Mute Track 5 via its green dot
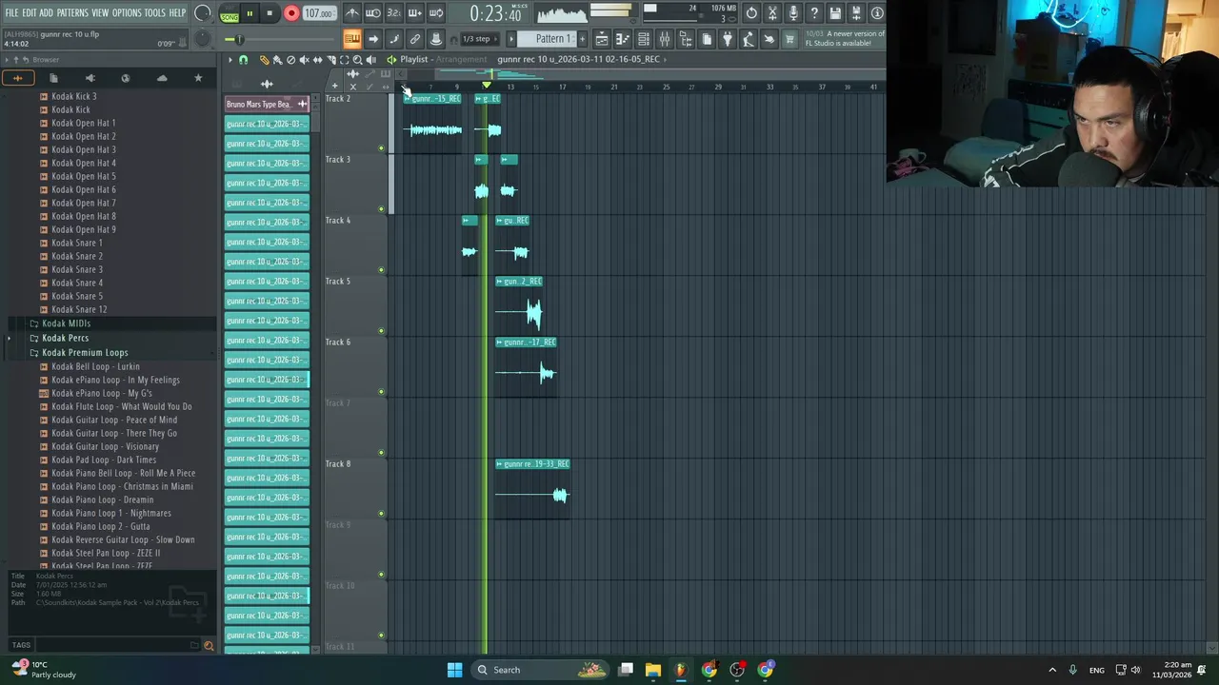Screen dimensions: 1219x685 pyautogui.click(x=382, y=331)
